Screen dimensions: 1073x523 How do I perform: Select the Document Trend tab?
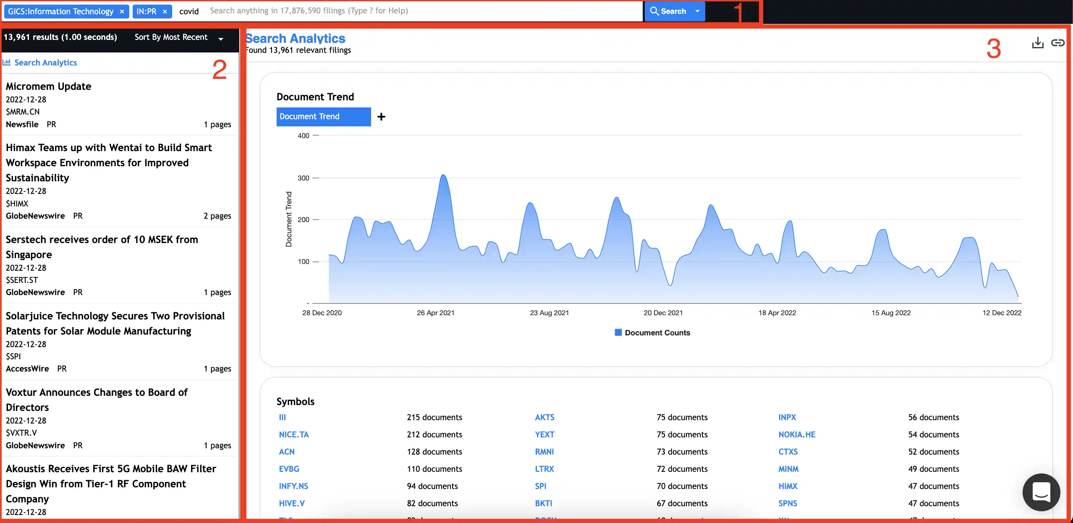(323, 116)
